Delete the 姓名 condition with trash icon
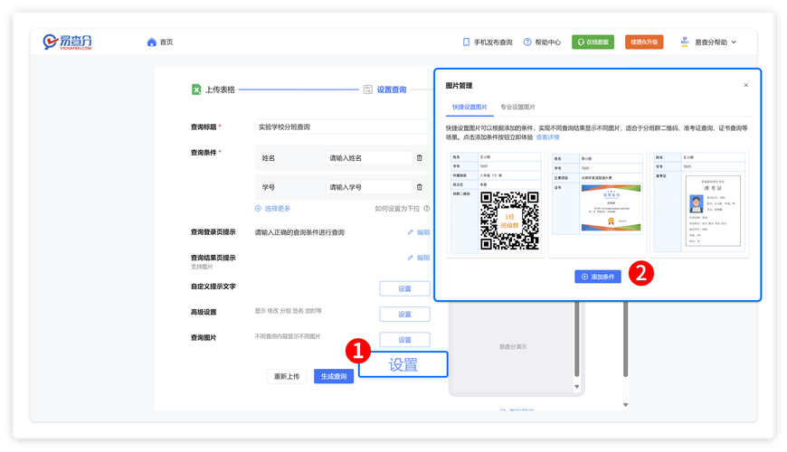This screenshot has width=787, height=452. 420,158
